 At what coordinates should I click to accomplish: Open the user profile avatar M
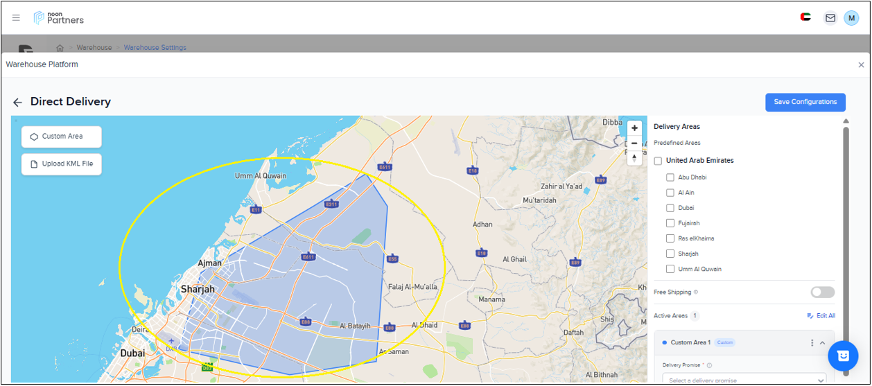point(851,18)
